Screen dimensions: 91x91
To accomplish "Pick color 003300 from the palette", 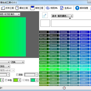I will (x=44, y=42).
